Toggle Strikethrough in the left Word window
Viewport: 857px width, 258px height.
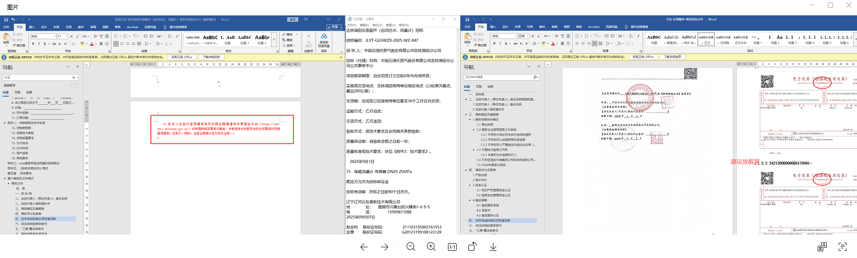[x=54, y=43]
